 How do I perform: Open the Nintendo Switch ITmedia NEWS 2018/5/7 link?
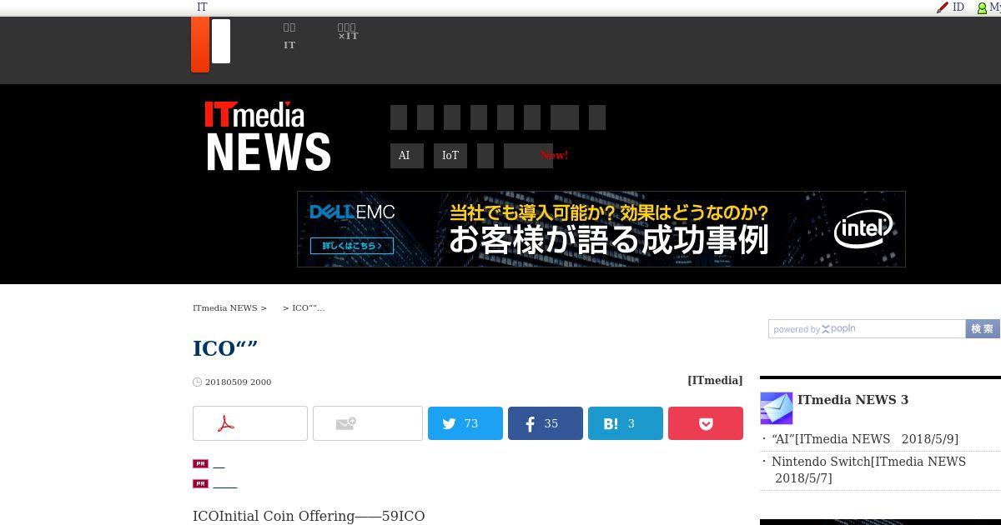pyautogui.click(x=868, y=470)
